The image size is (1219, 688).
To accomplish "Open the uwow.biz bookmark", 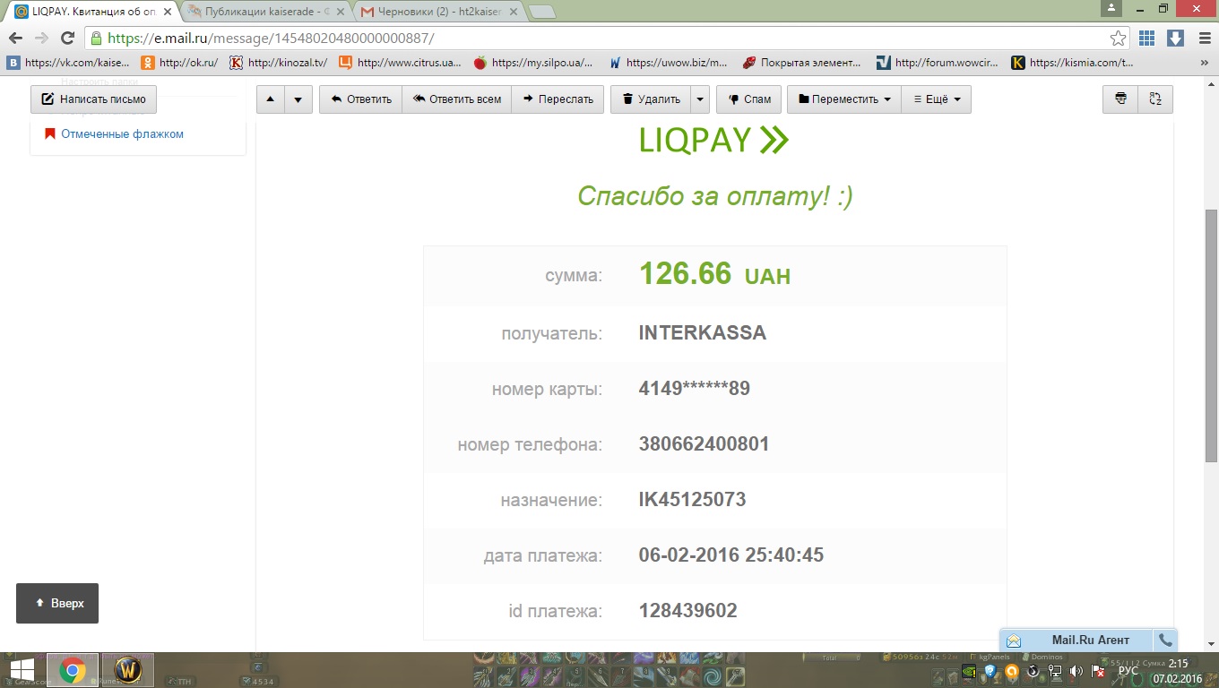I will click(x=669, y=63).
